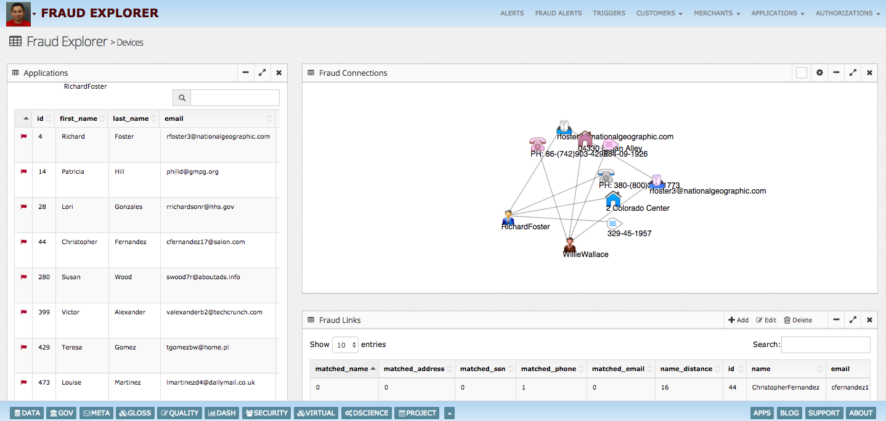
Task: Select the RichardFoster person node in graph
Action: pyautogui.click(x=508, y=216)
